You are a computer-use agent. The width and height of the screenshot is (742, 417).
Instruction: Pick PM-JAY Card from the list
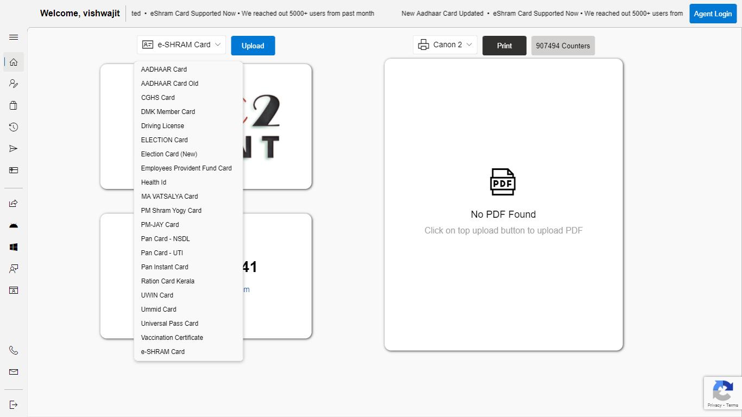coord(188,225)
